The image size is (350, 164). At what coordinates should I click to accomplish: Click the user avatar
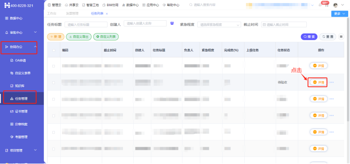tap(335, 5)
